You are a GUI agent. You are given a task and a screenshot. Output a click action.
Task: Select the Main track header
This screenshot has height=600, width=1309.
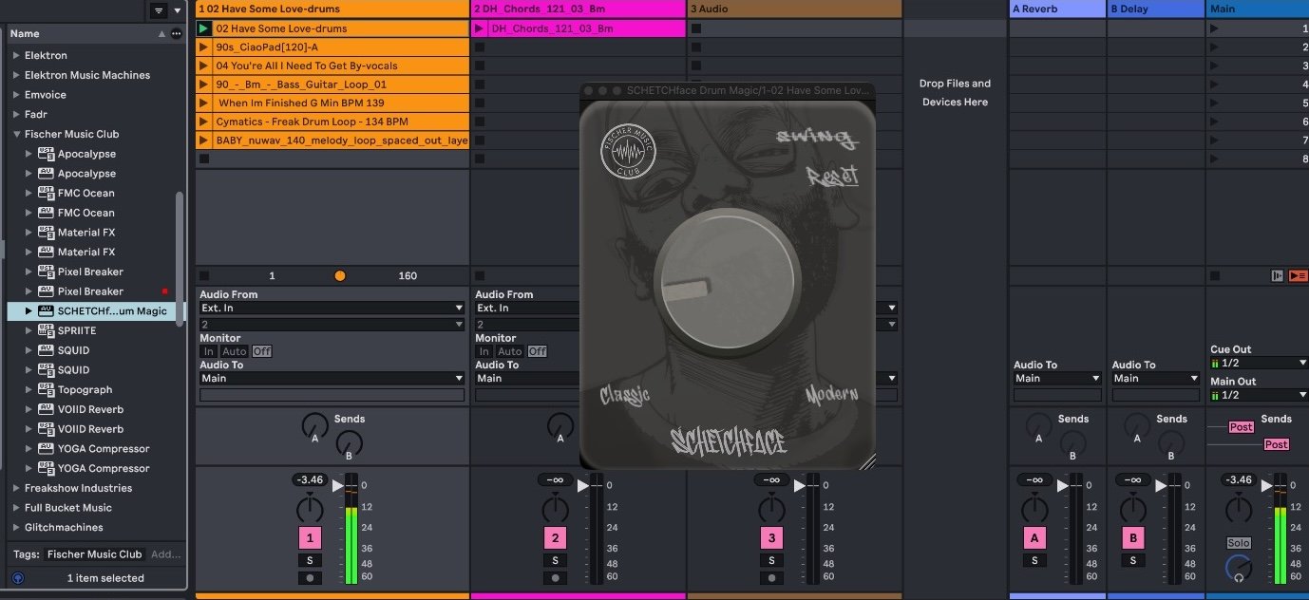point(1258,9)
